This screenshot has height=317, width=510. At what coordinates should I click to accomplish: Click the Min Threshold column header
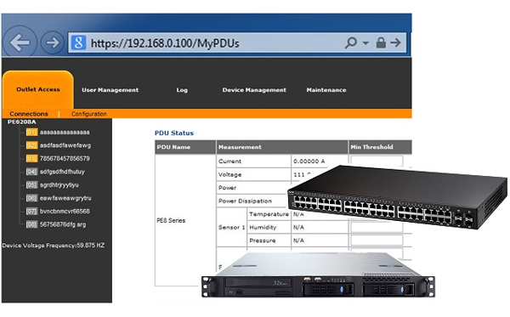[380, 147]
